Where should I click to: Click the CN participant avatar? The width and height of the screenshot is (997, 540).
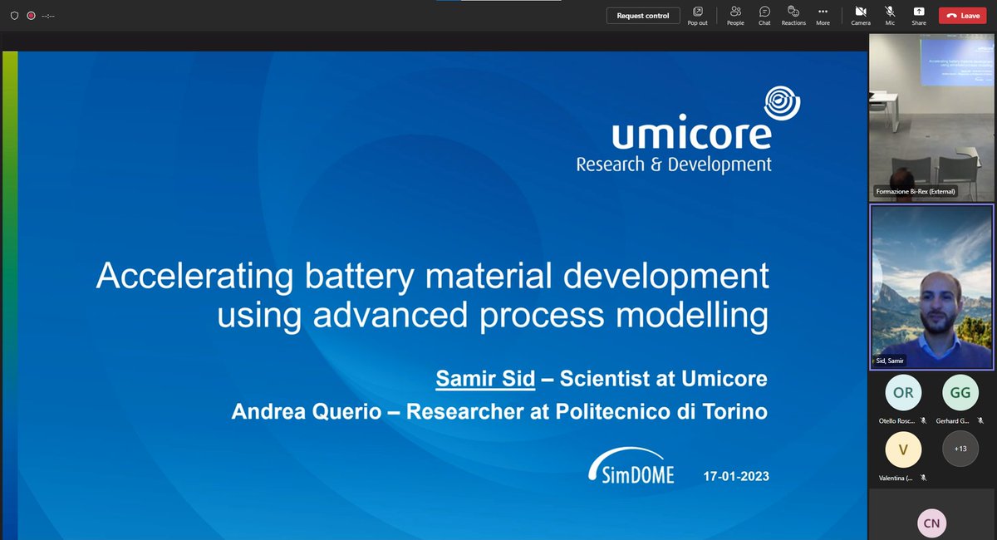(931, 523)
